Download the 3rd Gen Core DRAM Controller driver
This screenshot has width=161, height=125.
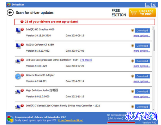point(142,61)
